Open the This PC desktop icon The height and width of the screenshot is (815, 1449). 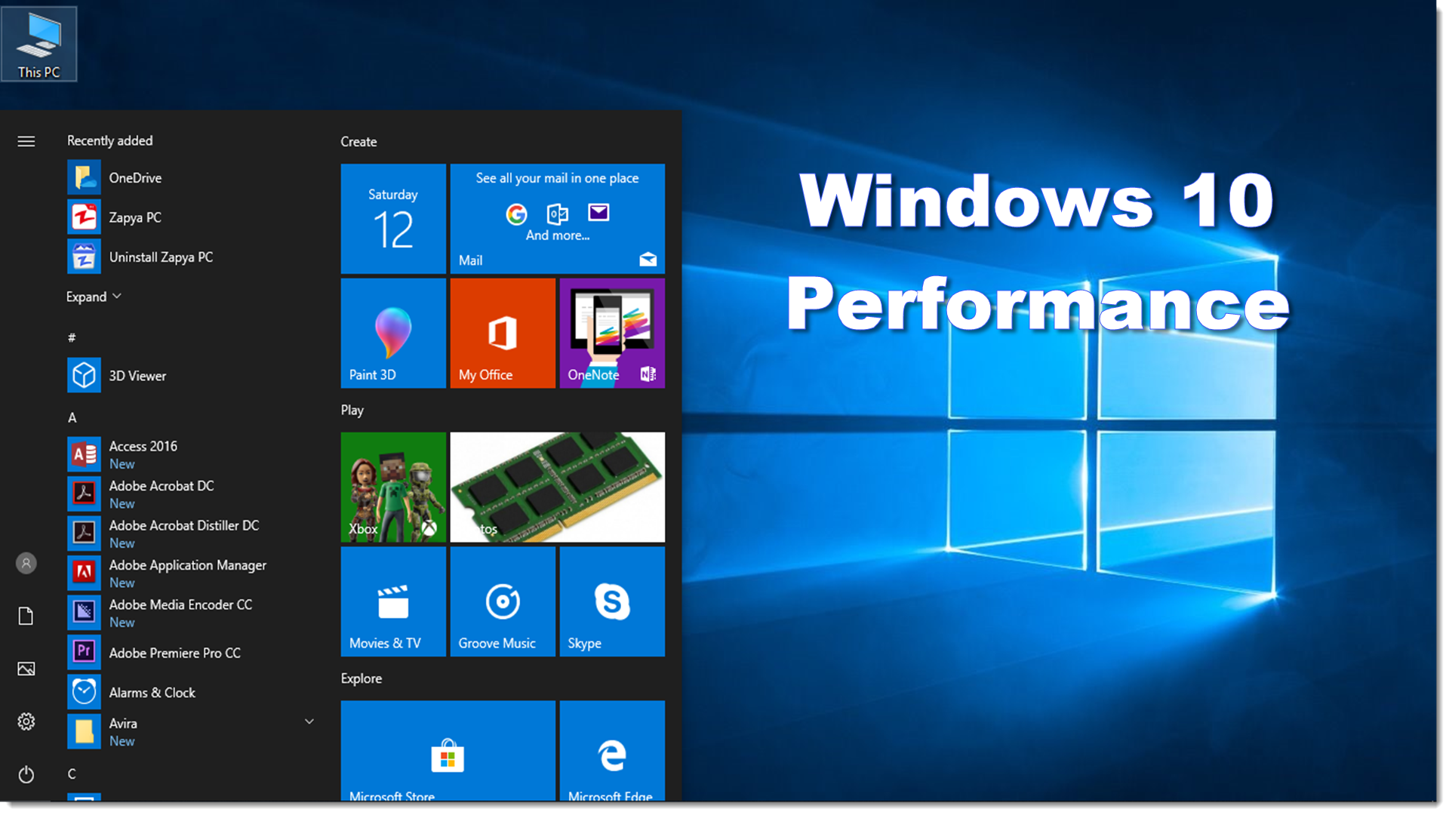(x=38, y=44)
